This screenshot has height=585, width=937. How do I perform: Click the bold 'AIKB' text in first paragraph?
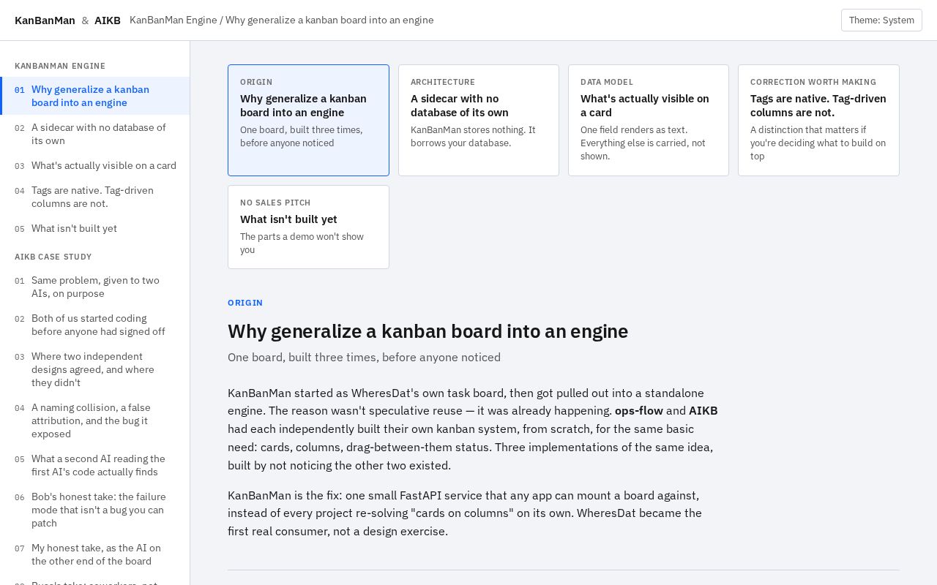click(703, 411)
